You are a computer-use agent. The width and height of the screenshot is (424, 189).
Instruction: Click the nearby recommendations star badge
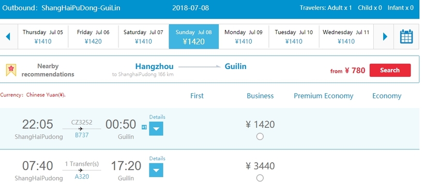point(11,70)
